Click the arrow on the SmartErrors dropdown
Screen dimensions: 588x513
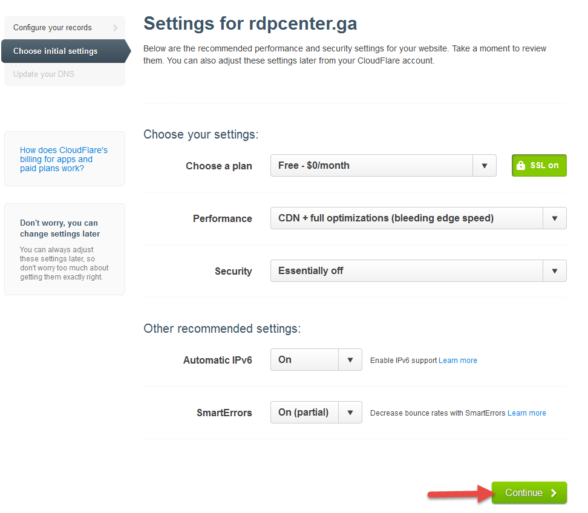(x=350, y=413)
